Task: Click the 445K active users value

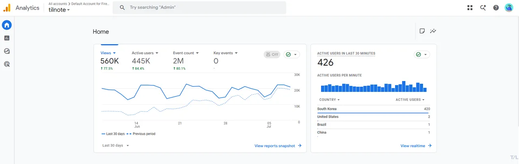Action: [141, 61]
